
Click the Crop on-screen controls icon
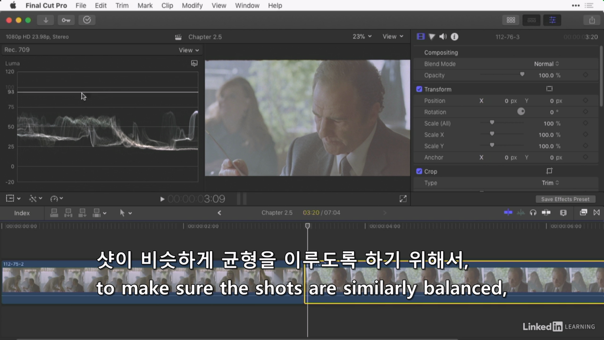coord(549,171)
